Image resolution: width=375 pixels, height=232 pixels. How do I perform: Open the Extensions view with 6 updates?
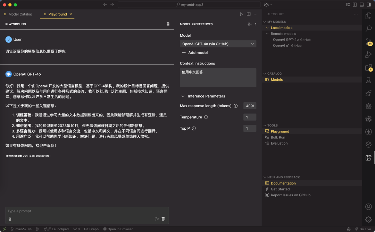(368, 67)
